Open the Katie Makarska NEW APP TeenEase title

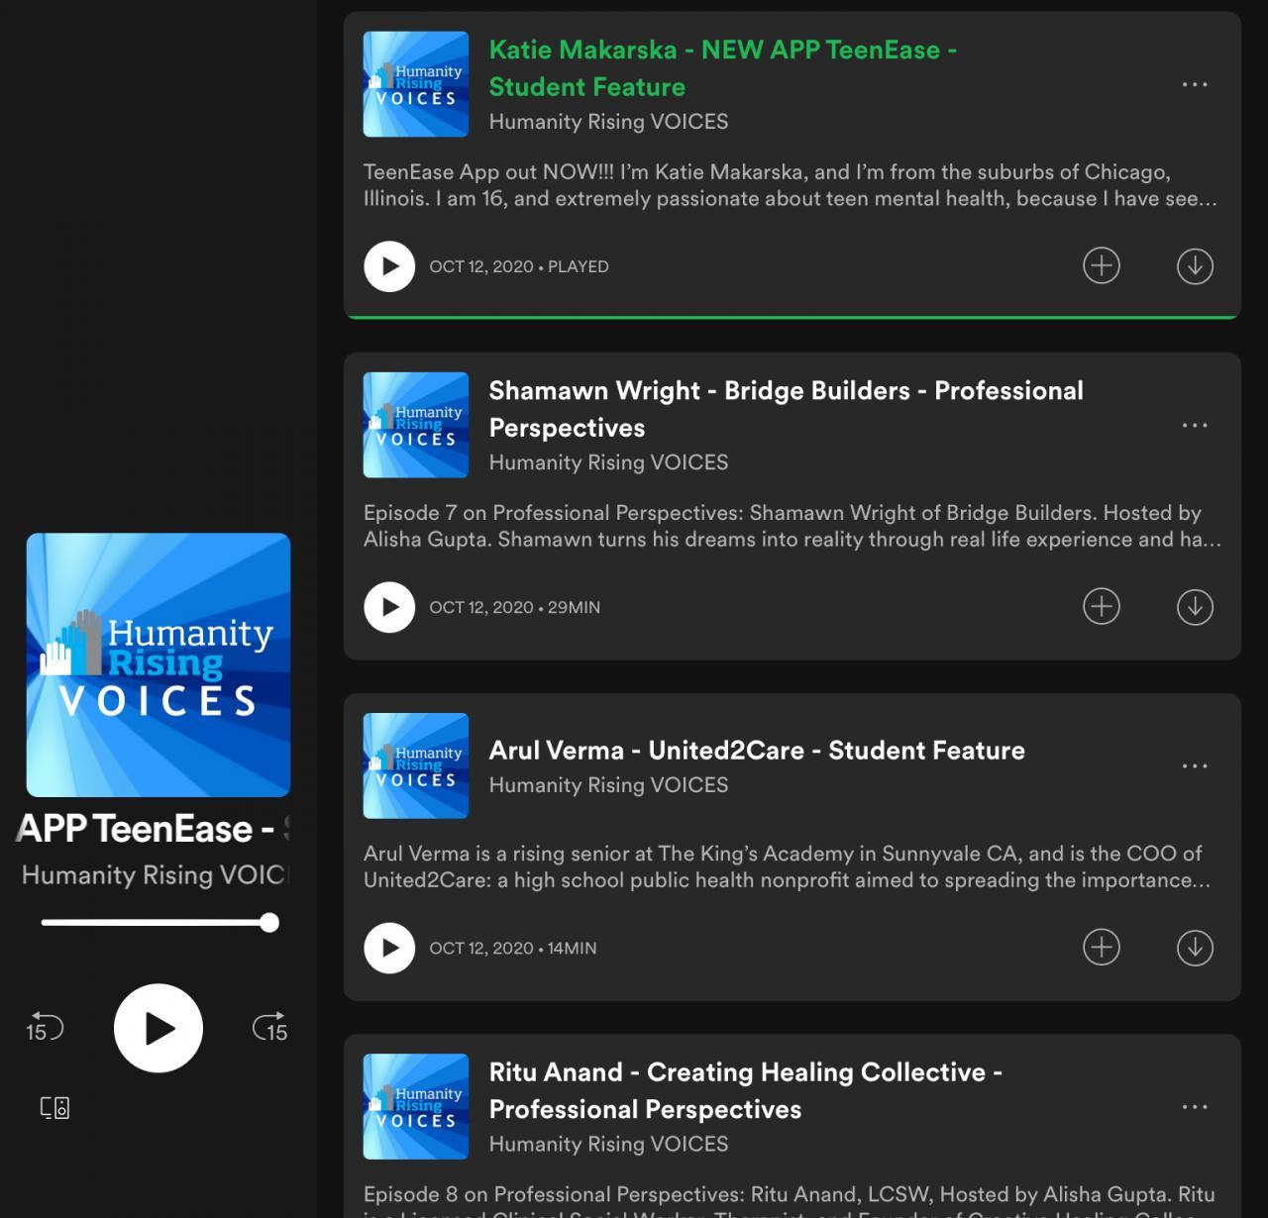pyautogui.click(x=723, y=68)
